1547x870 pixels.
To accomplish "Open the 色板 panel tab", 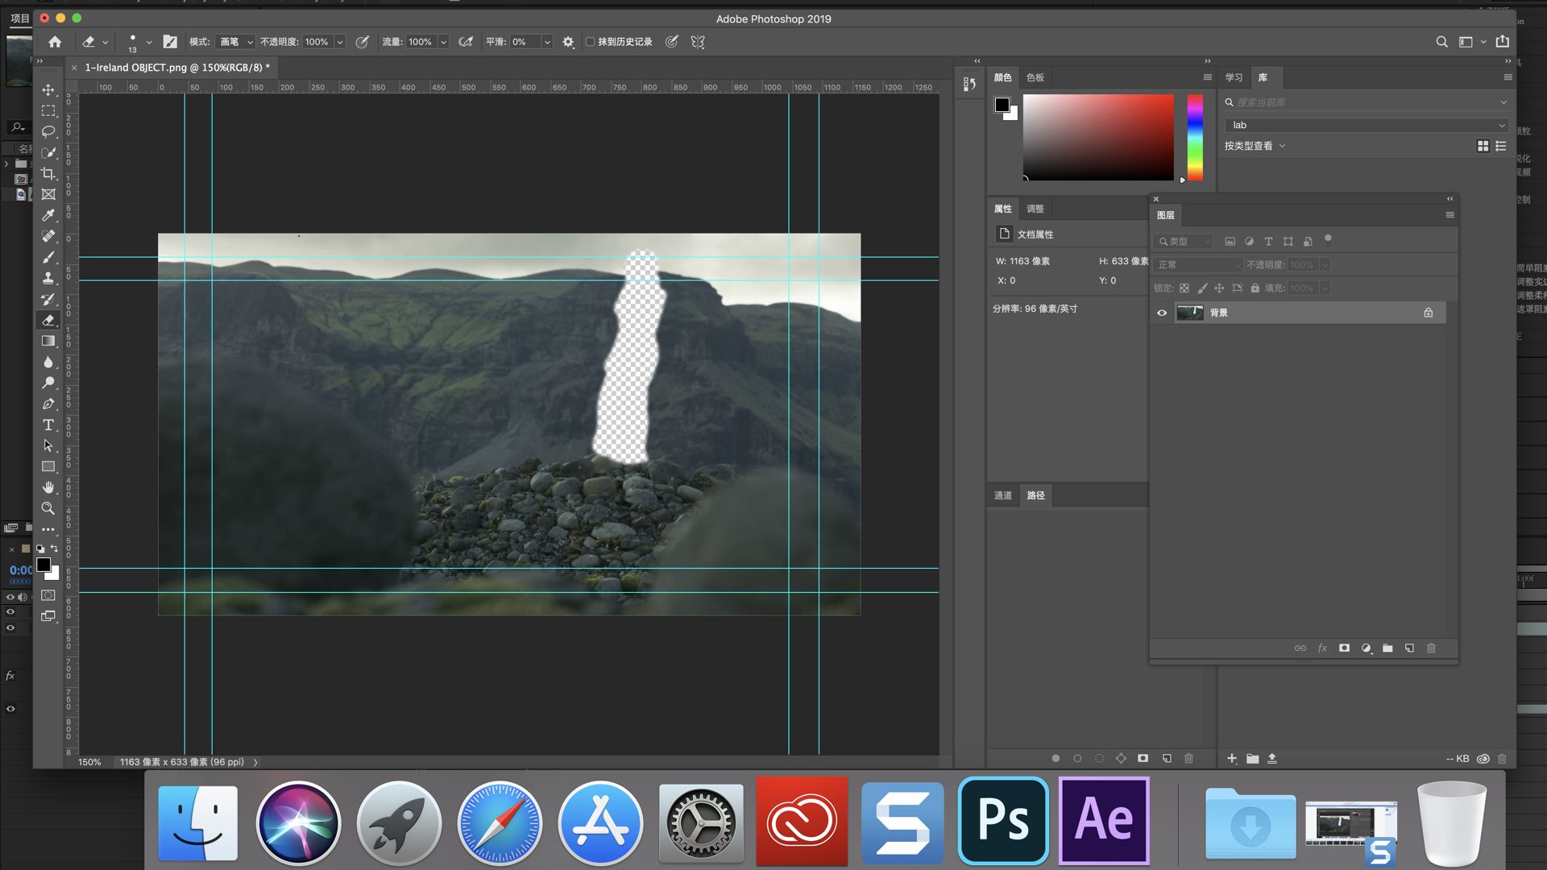I will [1035, 77].
